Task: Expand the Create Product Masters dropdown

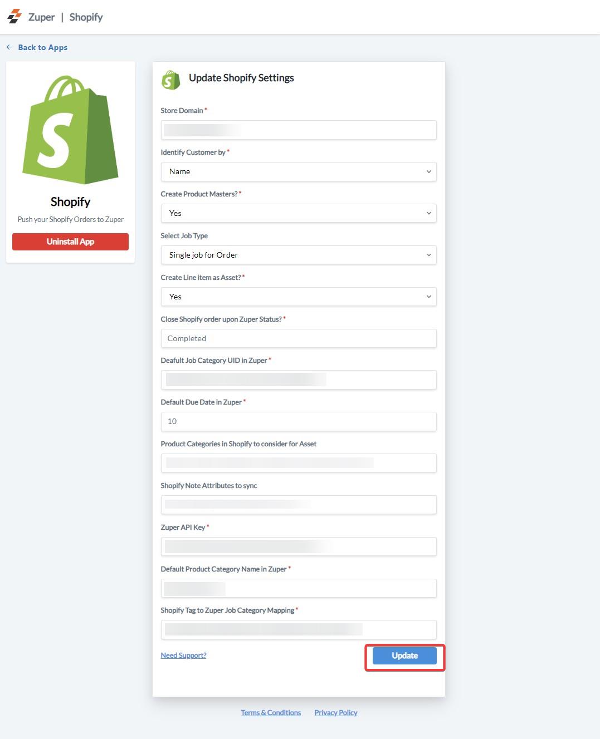Action: point(299,213)
